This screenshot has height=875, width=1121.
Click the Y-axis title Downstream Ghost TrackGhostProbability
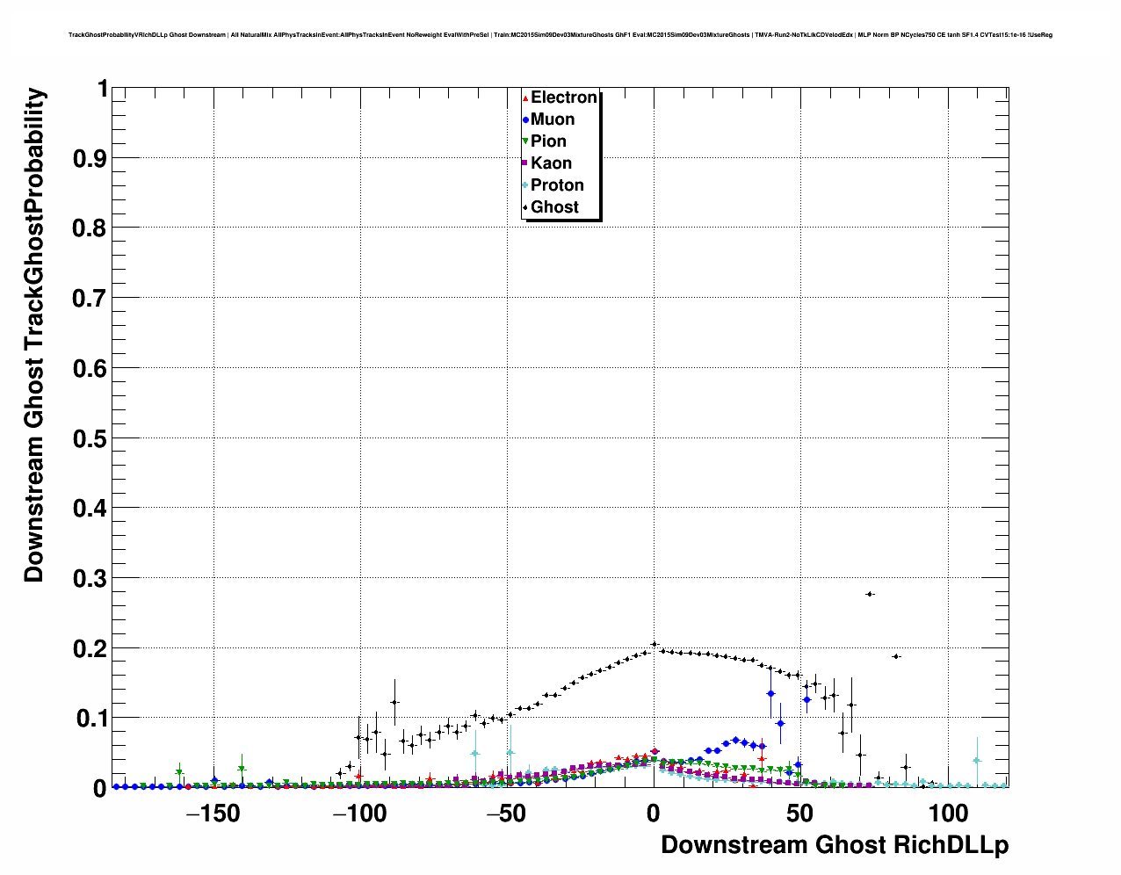click(33, 335)
